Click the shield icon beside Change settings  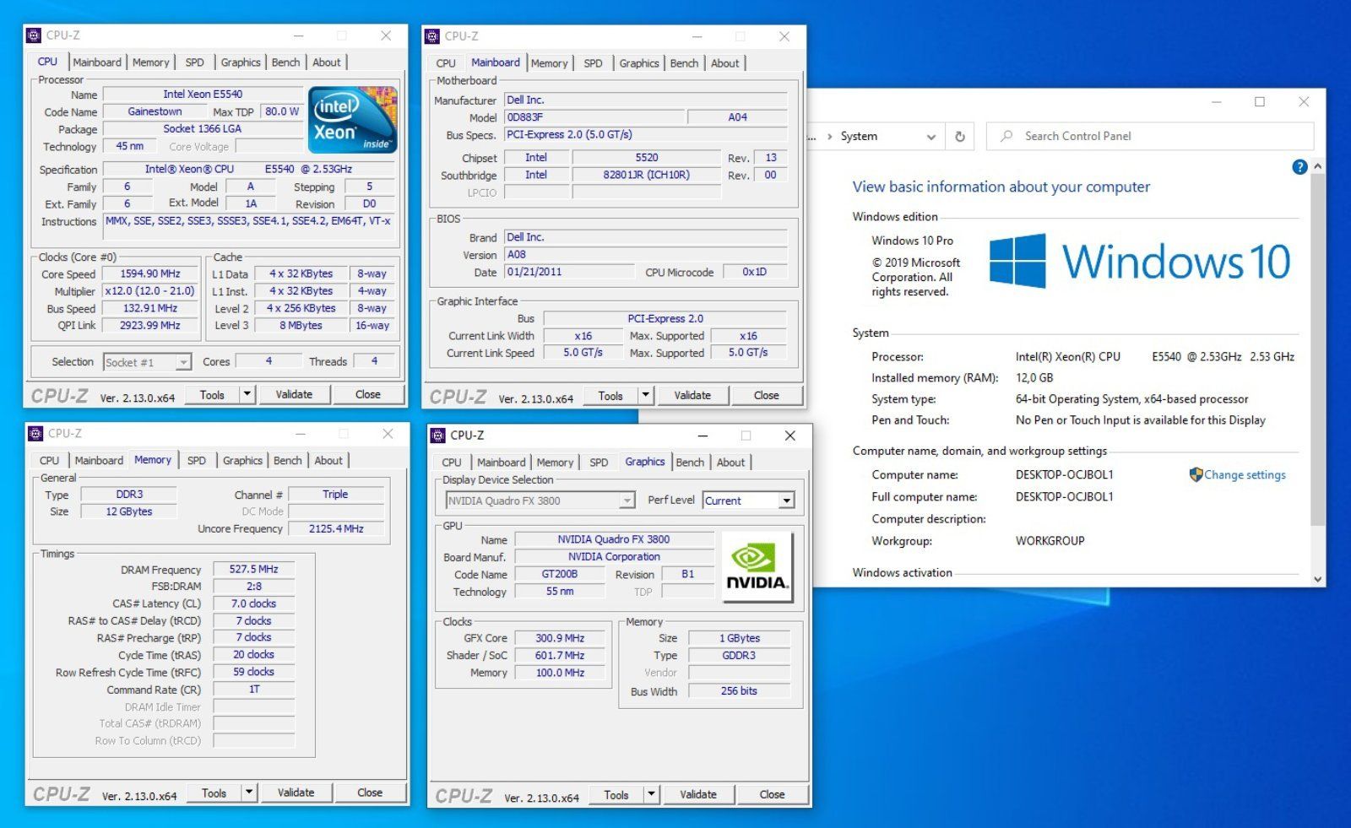[1196, 474]
